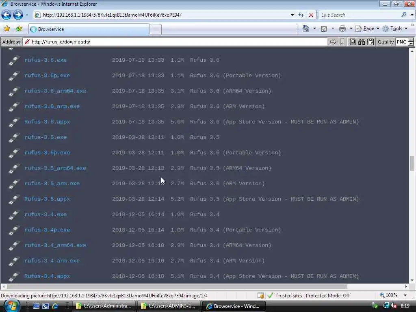Click the IE Refresh button
This screenshot has height=312, width=416.
[x=301, y=15]
